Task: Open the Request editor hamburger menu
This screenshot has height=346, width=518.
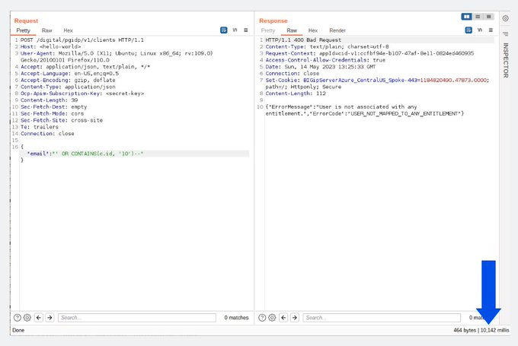Action: click(246, 30)
